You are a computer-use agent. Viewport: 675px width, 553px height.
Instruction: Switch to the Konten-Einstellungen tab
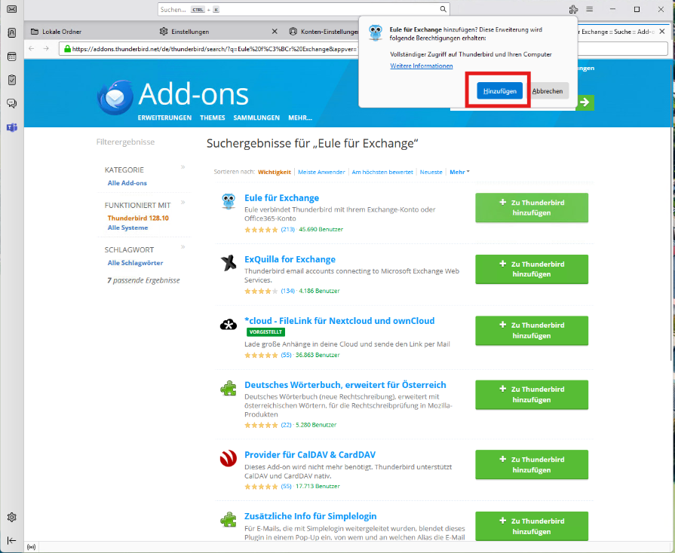point(324,32)
